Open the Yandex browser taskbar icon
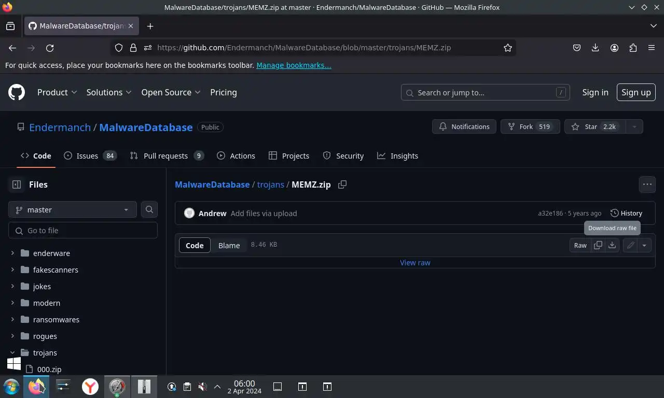The width and height of the screenshot is (664, 398). pyautogui.click(x=90, y=387)
